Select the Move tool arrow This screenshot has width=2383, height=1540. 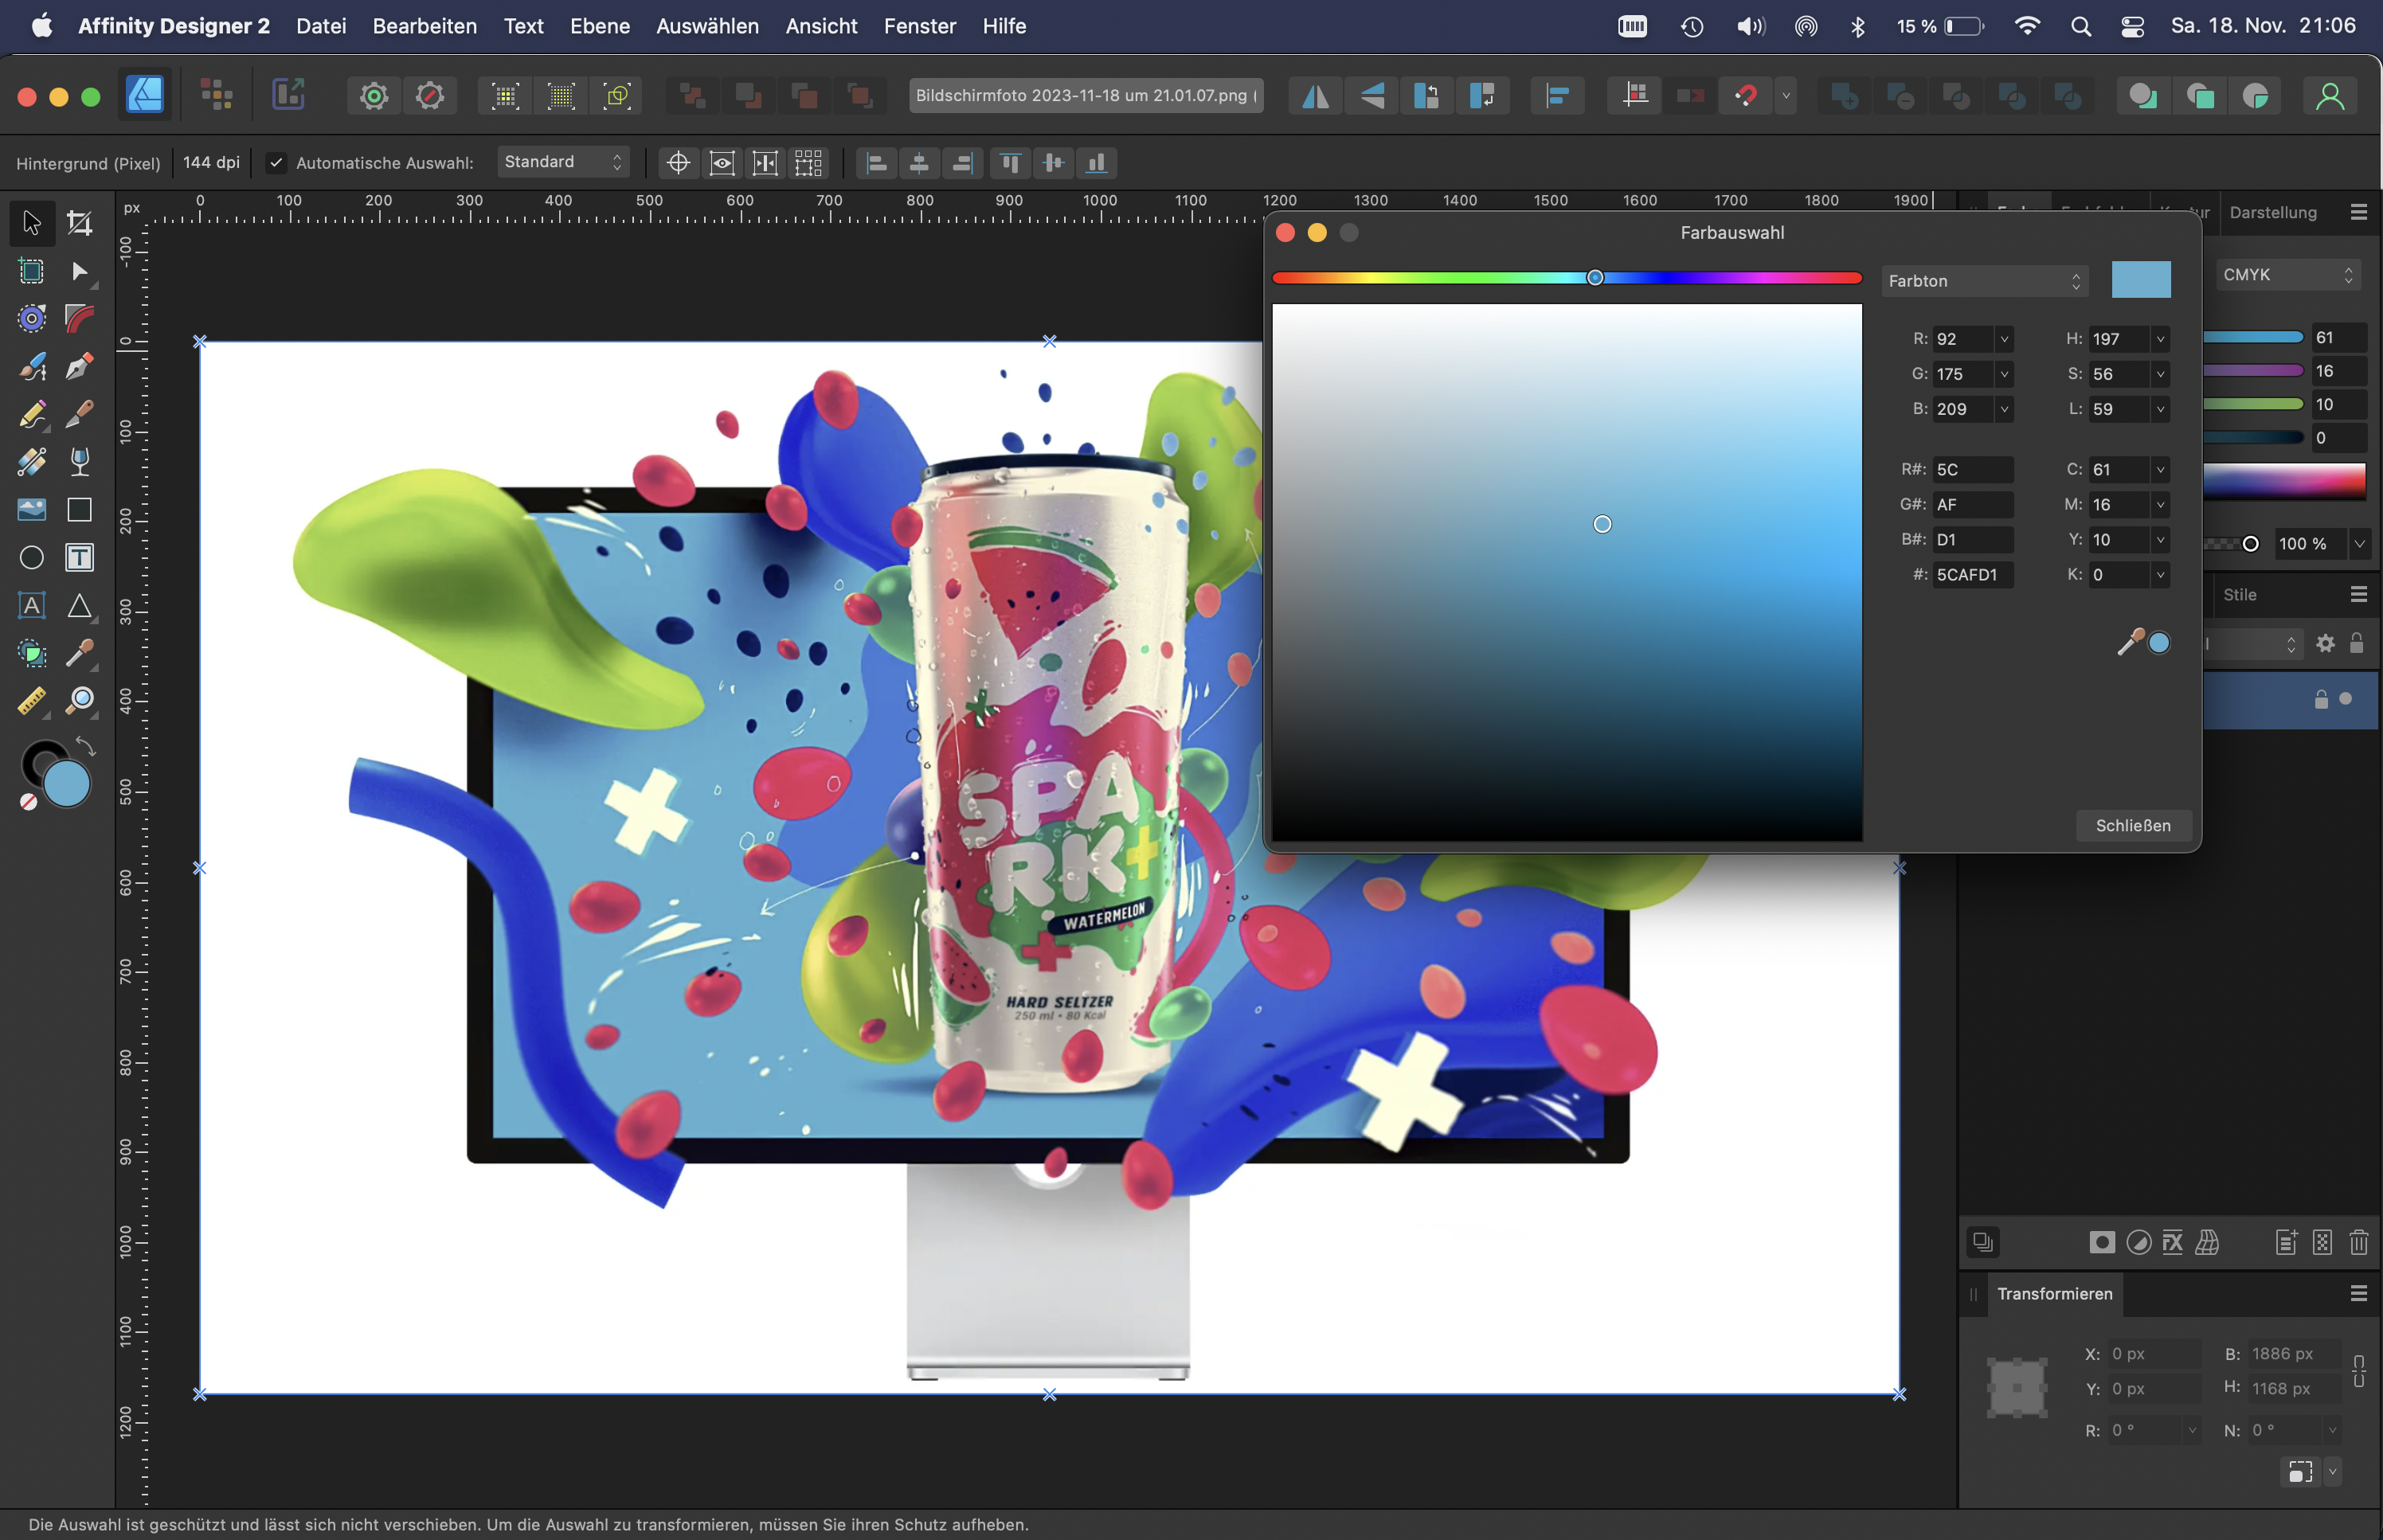32,222
